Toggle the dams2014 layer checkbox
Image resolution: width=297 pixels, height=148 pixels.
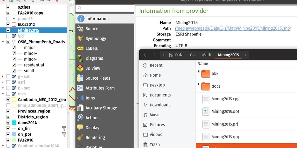tap(8, 123)
